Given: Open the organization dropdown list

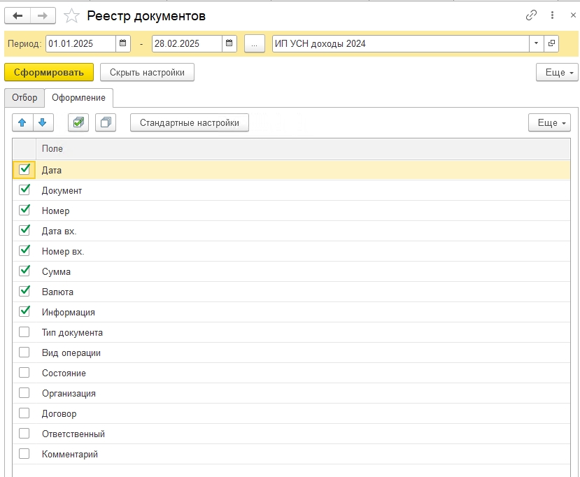Looking at the screenshot, I should point(536,43).
